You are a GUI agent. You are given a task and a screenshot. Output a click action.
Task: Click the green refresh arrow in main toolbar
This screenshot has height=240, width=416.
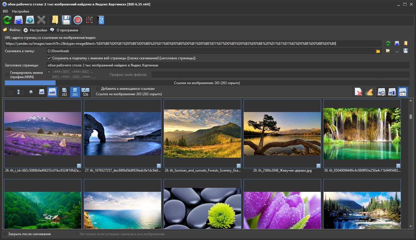coord(7,20)
